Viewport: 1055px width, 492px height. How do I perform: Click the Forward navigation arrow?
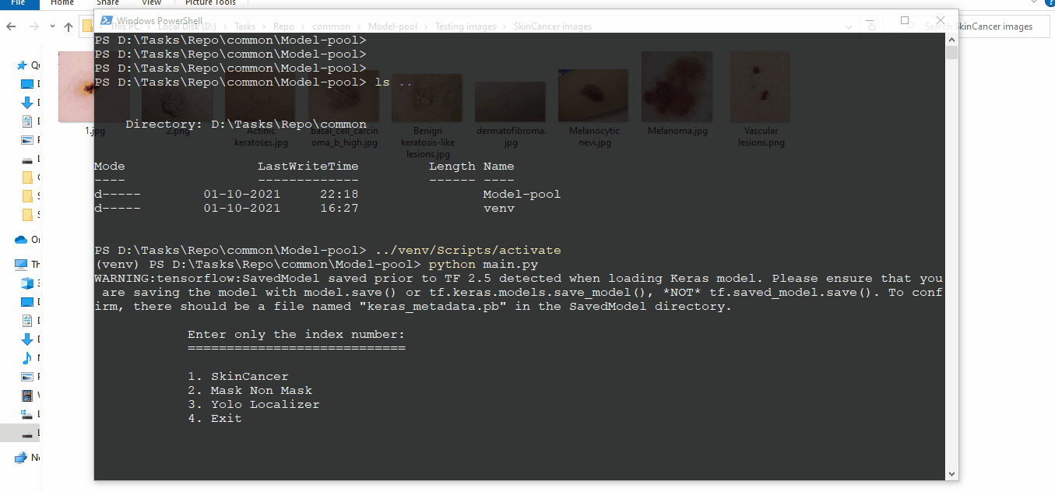click(x=33, y=26)
